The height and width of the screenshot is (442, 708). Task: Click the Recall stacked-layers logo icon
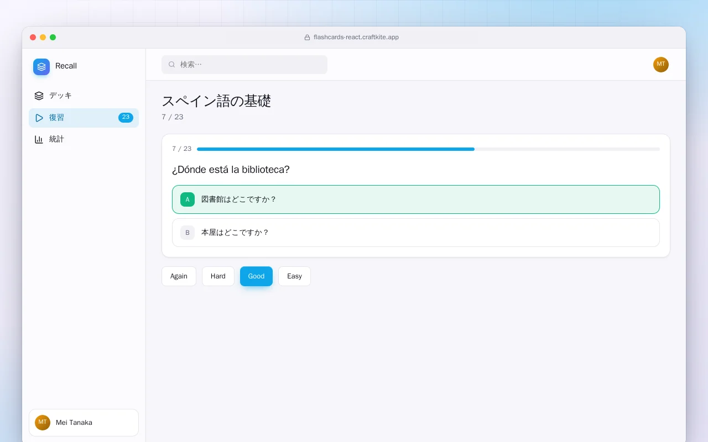point(41,67)
